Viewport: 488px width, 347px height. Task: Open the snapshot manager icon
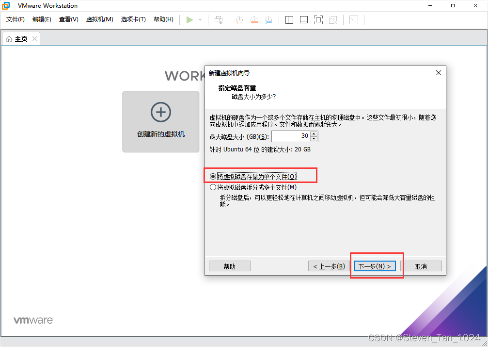pyautogui.click(x=268, y=20)
